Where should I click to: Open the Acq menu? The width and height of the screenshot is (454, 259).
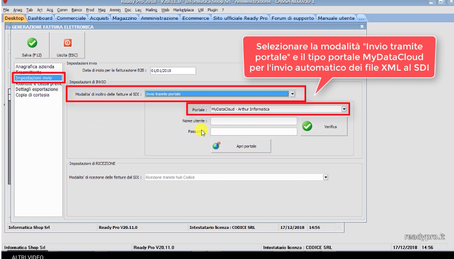50,10
